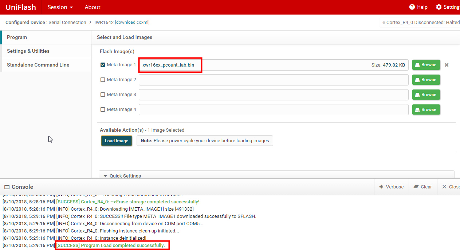The height and width of the screenshot is (251, 460).
Task: Remove Meta Image 1 with X icon
Action: pyautogui.click(x=447, y=65)
